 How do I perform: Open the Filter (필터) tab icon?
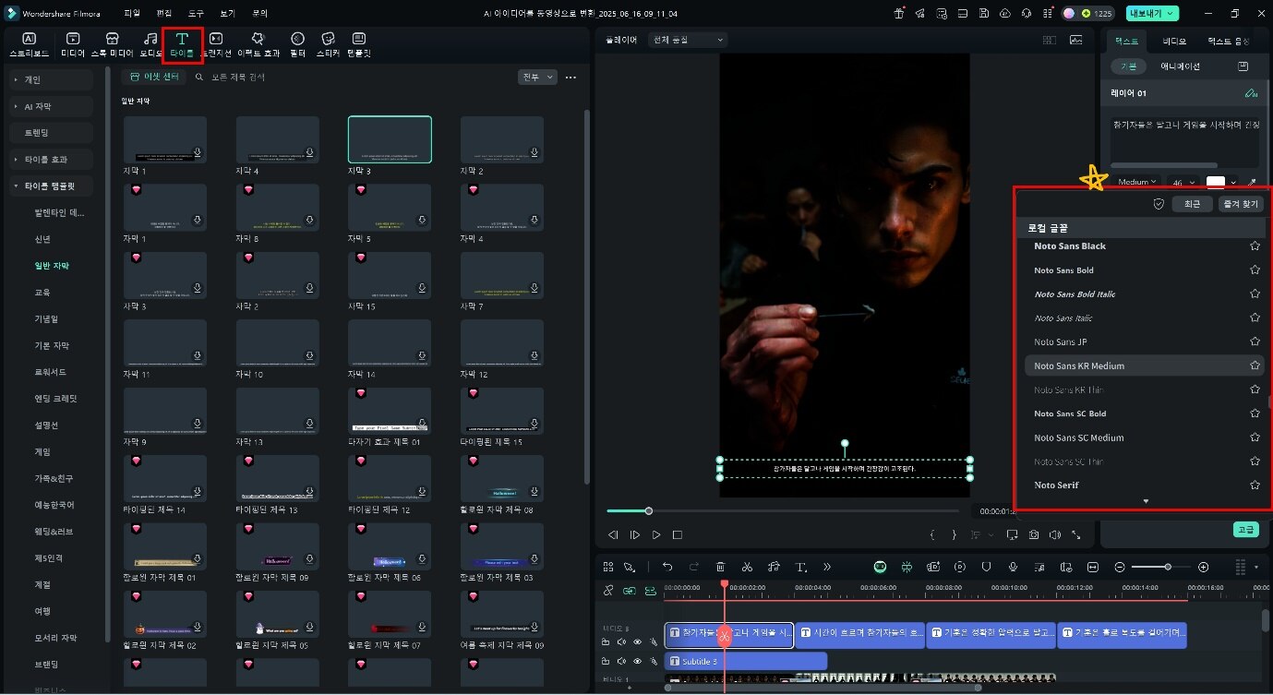pos(297,39)
